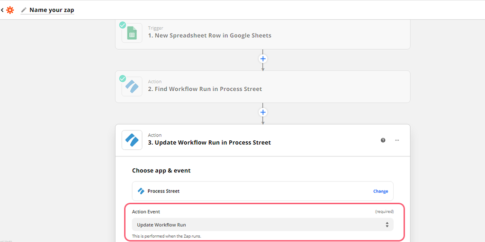This screenshot has width=485, height=242.
Task: Click the Google Sheets icon in step 1
Action: pyautogui.click(x=132, y=33)
